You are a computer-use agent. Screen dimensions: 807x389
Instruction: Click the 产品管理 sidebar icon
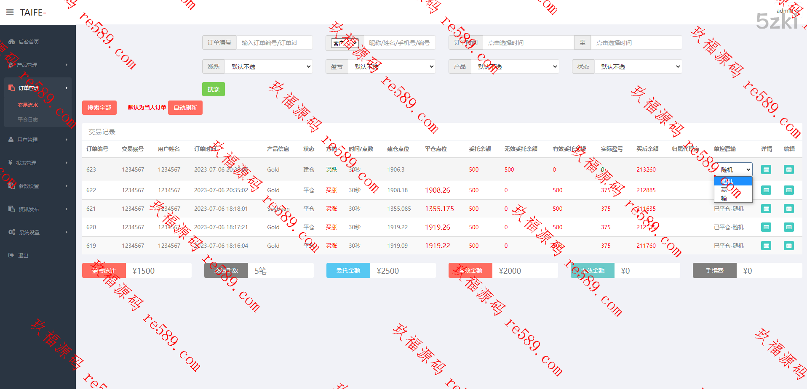pyautogui.click(x=11, y=65)
